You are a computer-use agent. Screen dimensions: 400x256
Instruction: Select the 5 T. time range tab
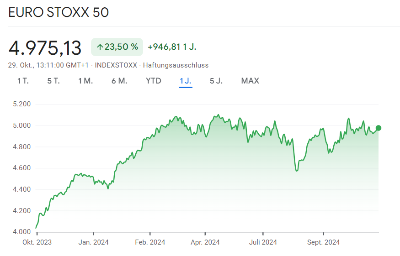click(x=53, y=81)
